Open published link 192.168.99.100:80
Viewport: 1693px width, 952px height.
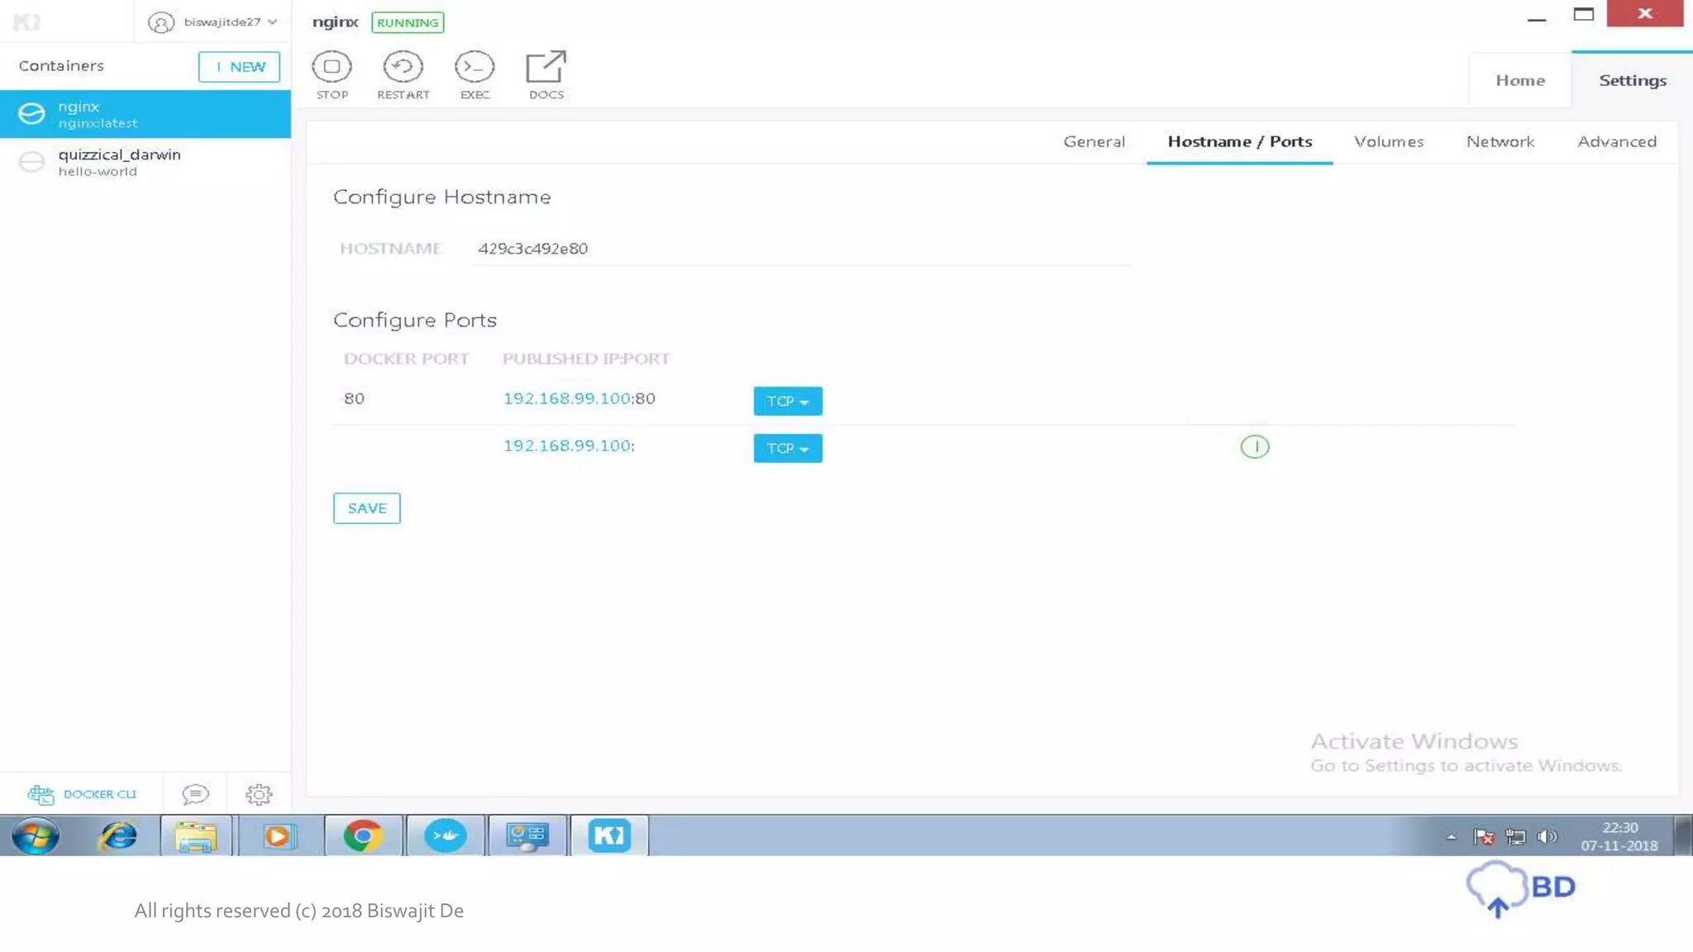pyautogui.click(x=567, y=398)
